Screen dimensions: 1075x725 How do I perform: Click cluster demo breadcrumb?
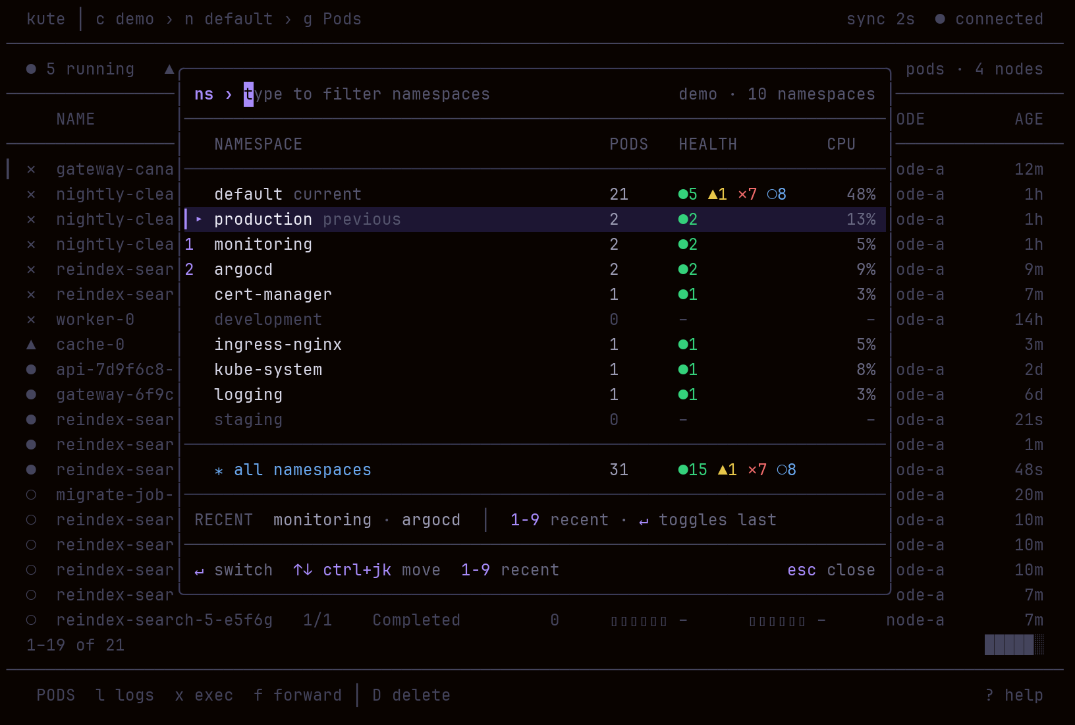[x=124, y=19]
